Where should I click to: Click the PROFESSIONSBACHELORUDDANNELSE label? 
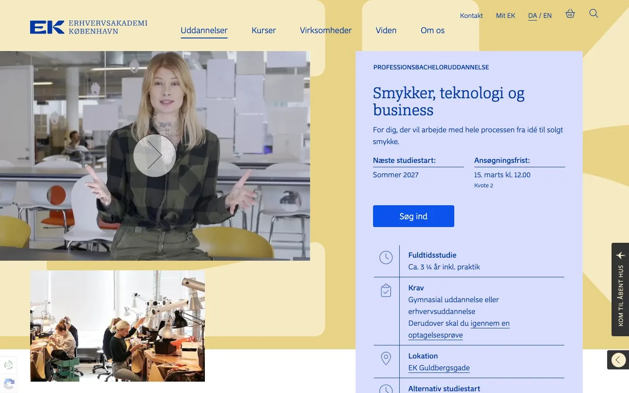pyautogui.click(x=431, y=67)
